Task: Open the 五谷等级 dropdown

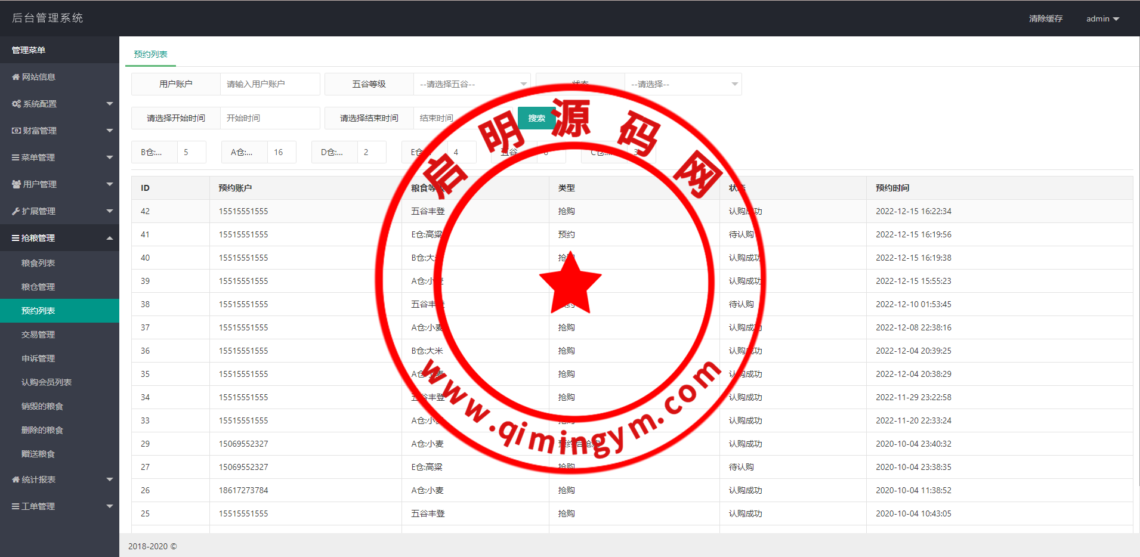Action: [x=471, y=84]
